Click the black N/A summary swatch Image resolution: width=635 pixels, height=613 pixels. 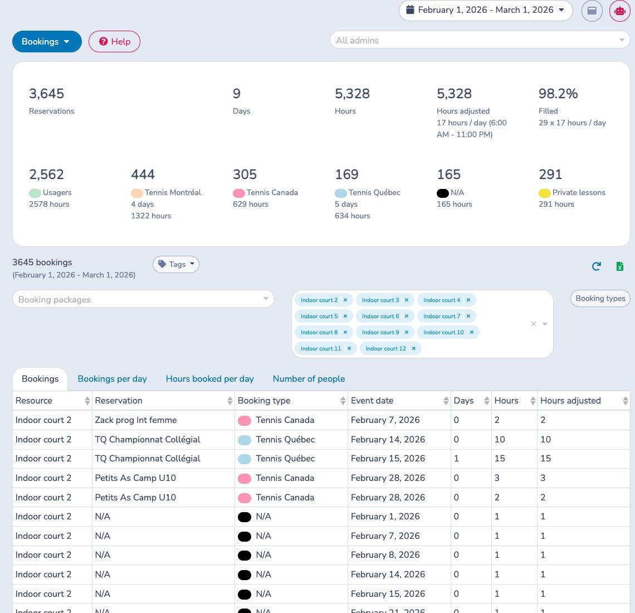coord(443,193)
